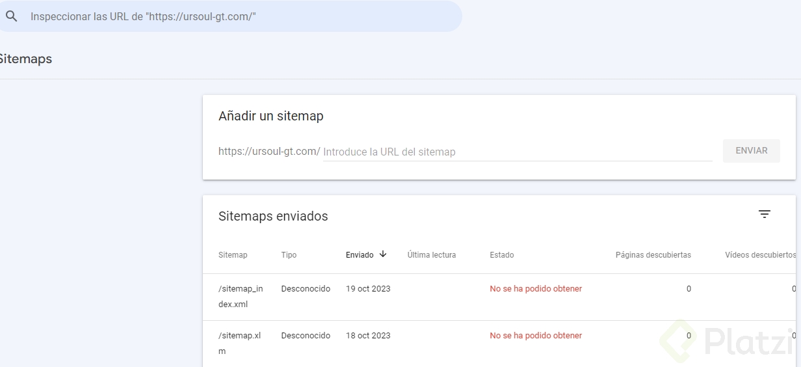The height and width of the screenshot is (367, 801).
Task: Click the sitemap URL input field
Action: [517, 152]
